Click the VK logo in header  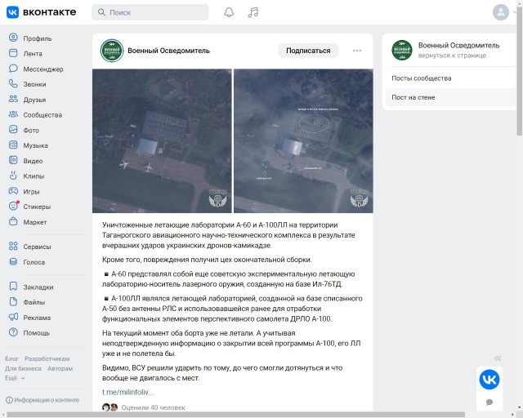click(13, 12)
